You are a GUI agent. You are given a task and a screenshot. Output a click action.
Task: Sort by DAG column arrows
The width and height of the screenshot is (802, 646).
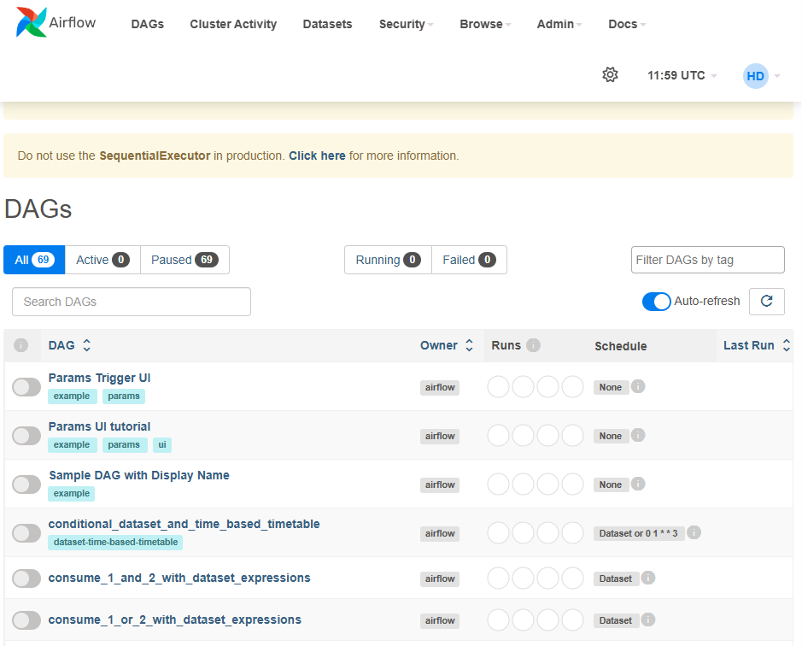[x=87, y=345]
